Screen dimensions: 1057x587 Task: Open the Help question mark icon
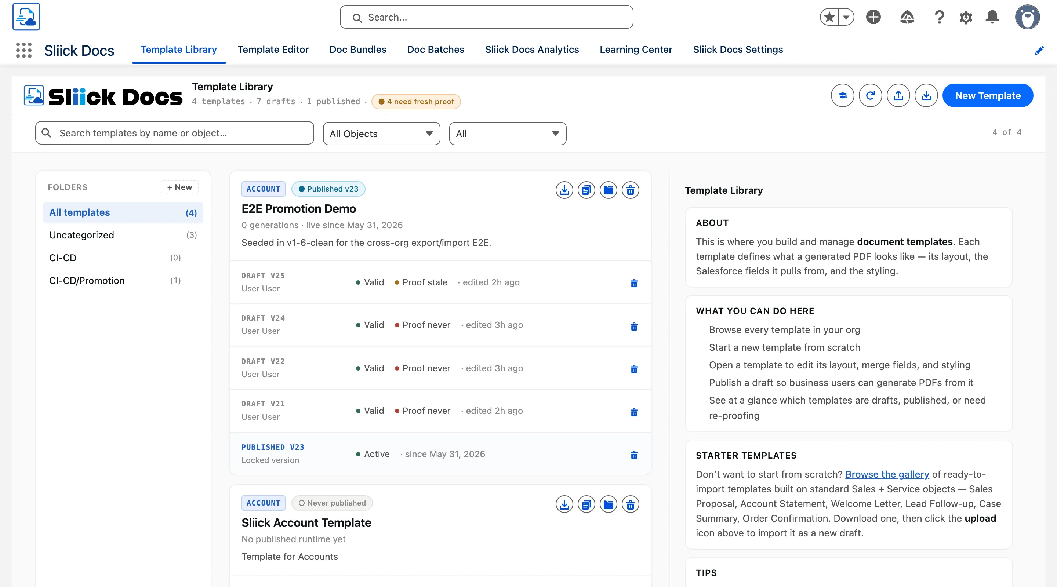939,17
